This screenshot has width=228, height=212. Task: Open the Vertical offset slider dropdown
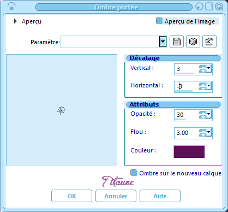tap(208, 69)
